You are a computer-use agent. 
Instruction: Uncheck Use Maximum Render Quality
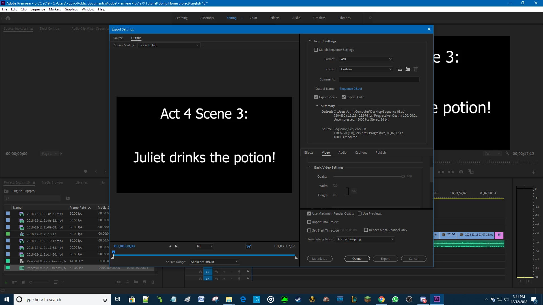pyautogui.click(x=309, y=213)
